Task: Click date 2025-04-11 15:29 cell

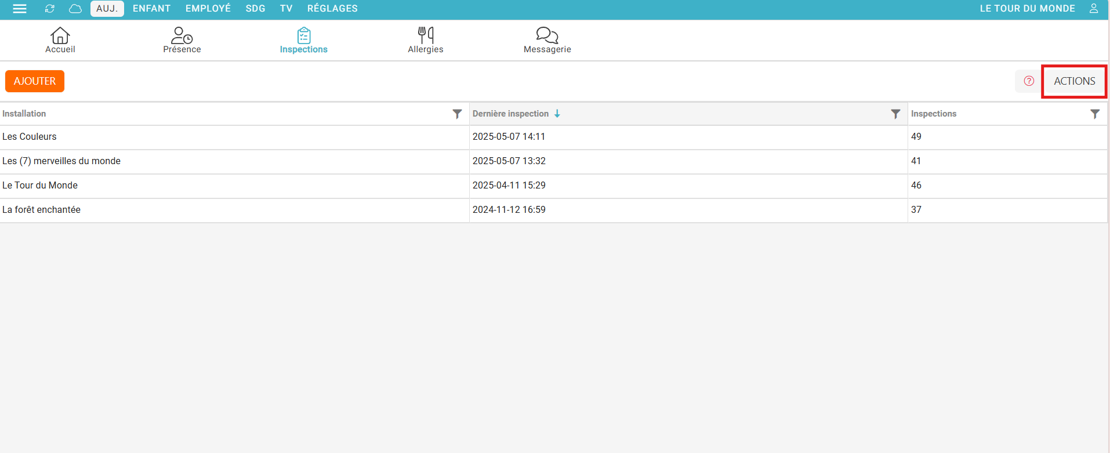Action: 688,186
